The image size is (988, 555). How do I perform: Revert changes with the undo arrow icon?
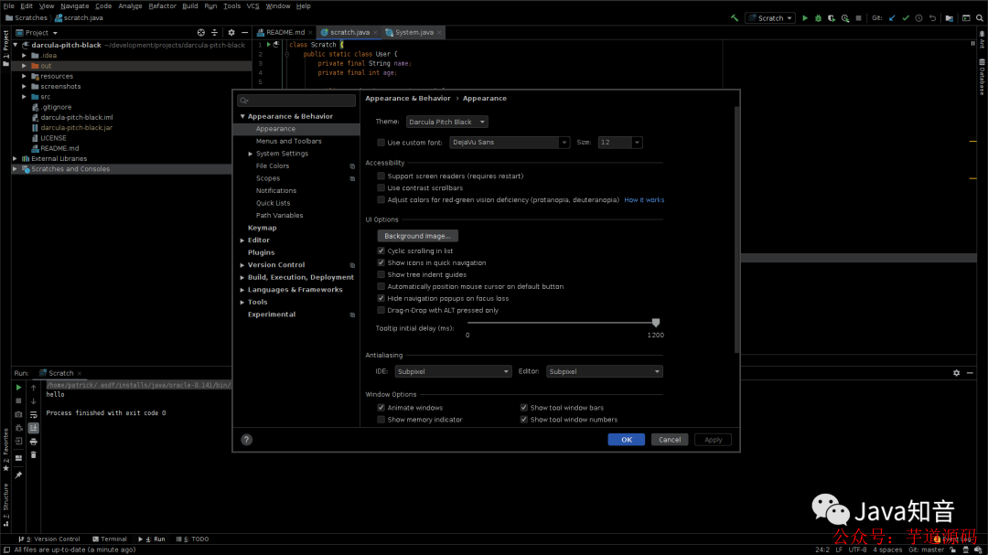(x=932, y=18)
